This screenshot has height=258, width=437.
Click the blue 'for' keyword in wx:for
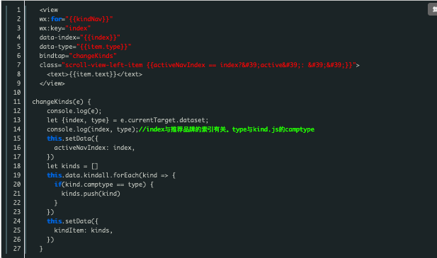(x=56, y=19)
